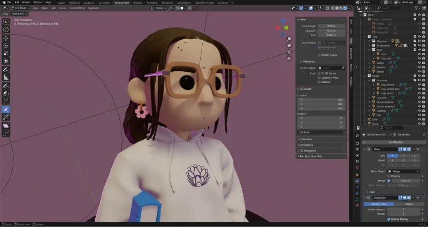Expand the Pan Orbit Zoom Roll panel
428x227 pixels.
322,156
